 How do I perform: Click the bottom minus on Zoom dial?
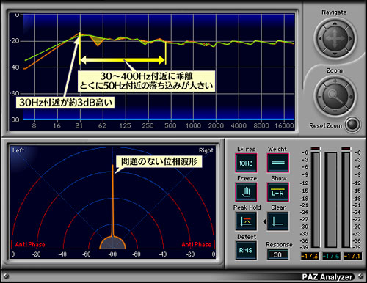click(x=335, y=111)
